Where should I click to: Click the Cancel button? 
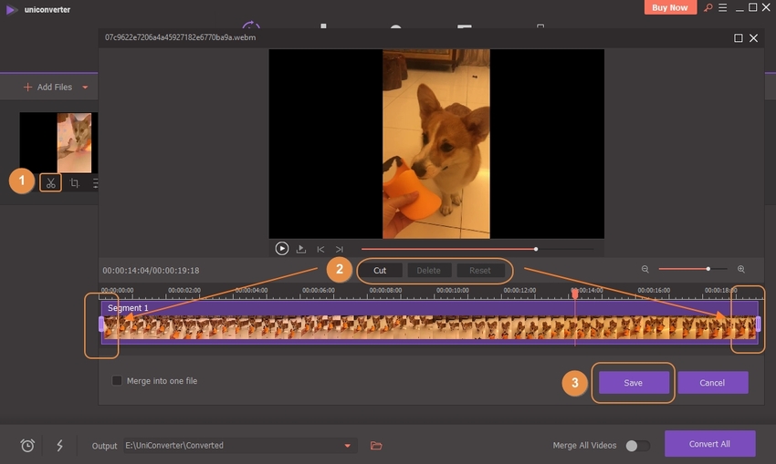point(712,383)
